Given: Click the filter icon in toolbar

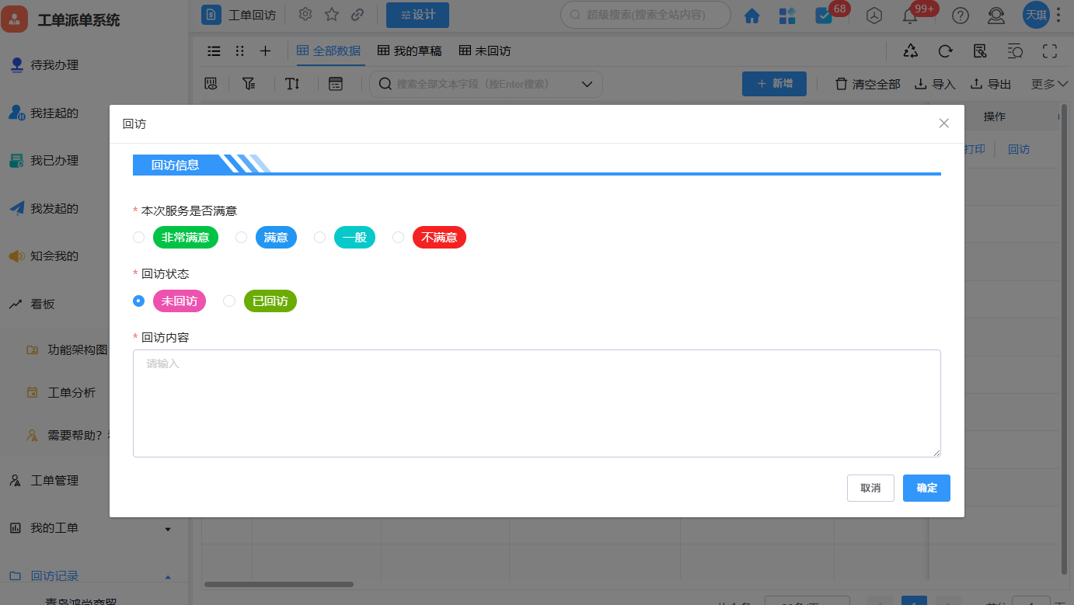Looking at the screenshot, I should click(249, 84).
